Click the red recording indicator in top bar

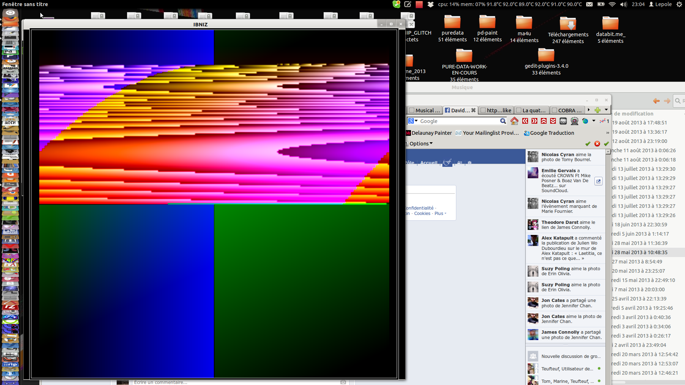point(419,4)
